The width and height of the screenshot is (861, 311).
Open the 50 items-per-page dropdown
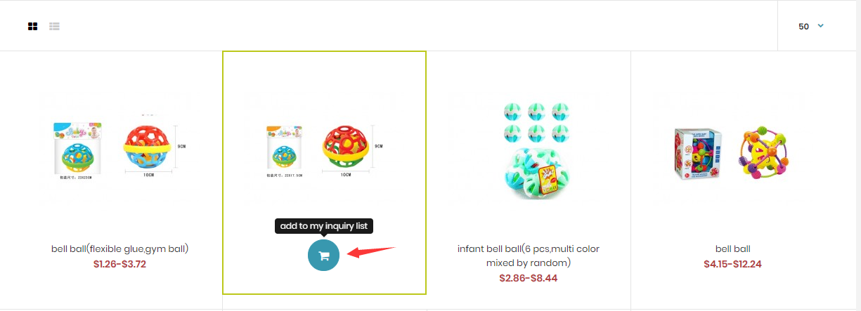812,26
